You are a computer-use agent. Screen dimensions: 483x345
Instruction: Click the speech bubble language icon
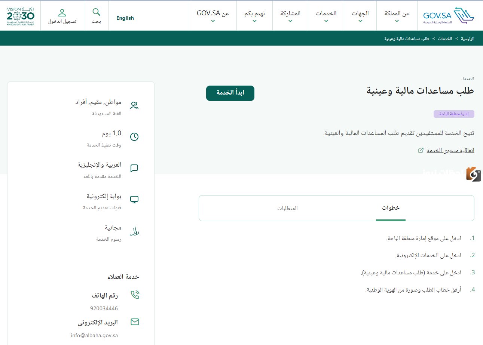(134, 168)
